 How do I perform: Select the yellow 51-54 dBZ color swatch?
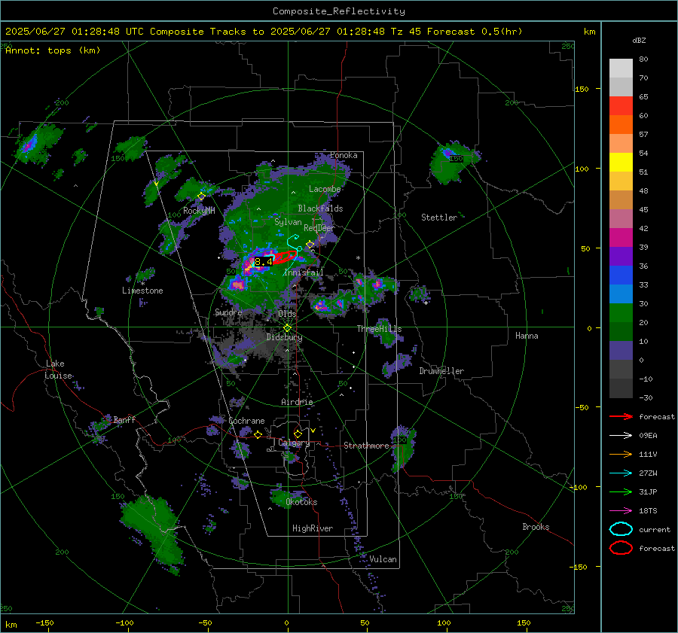[621, 162]
